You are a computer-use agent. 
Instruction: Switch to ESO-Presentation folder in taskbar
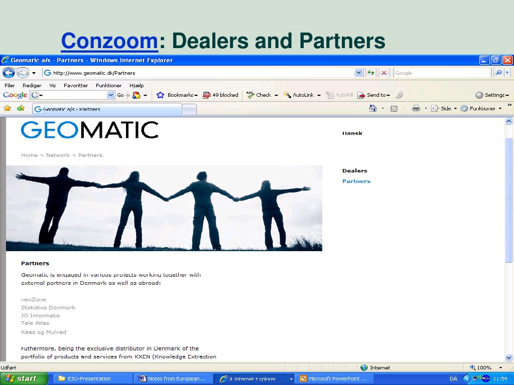pos(92,378)
